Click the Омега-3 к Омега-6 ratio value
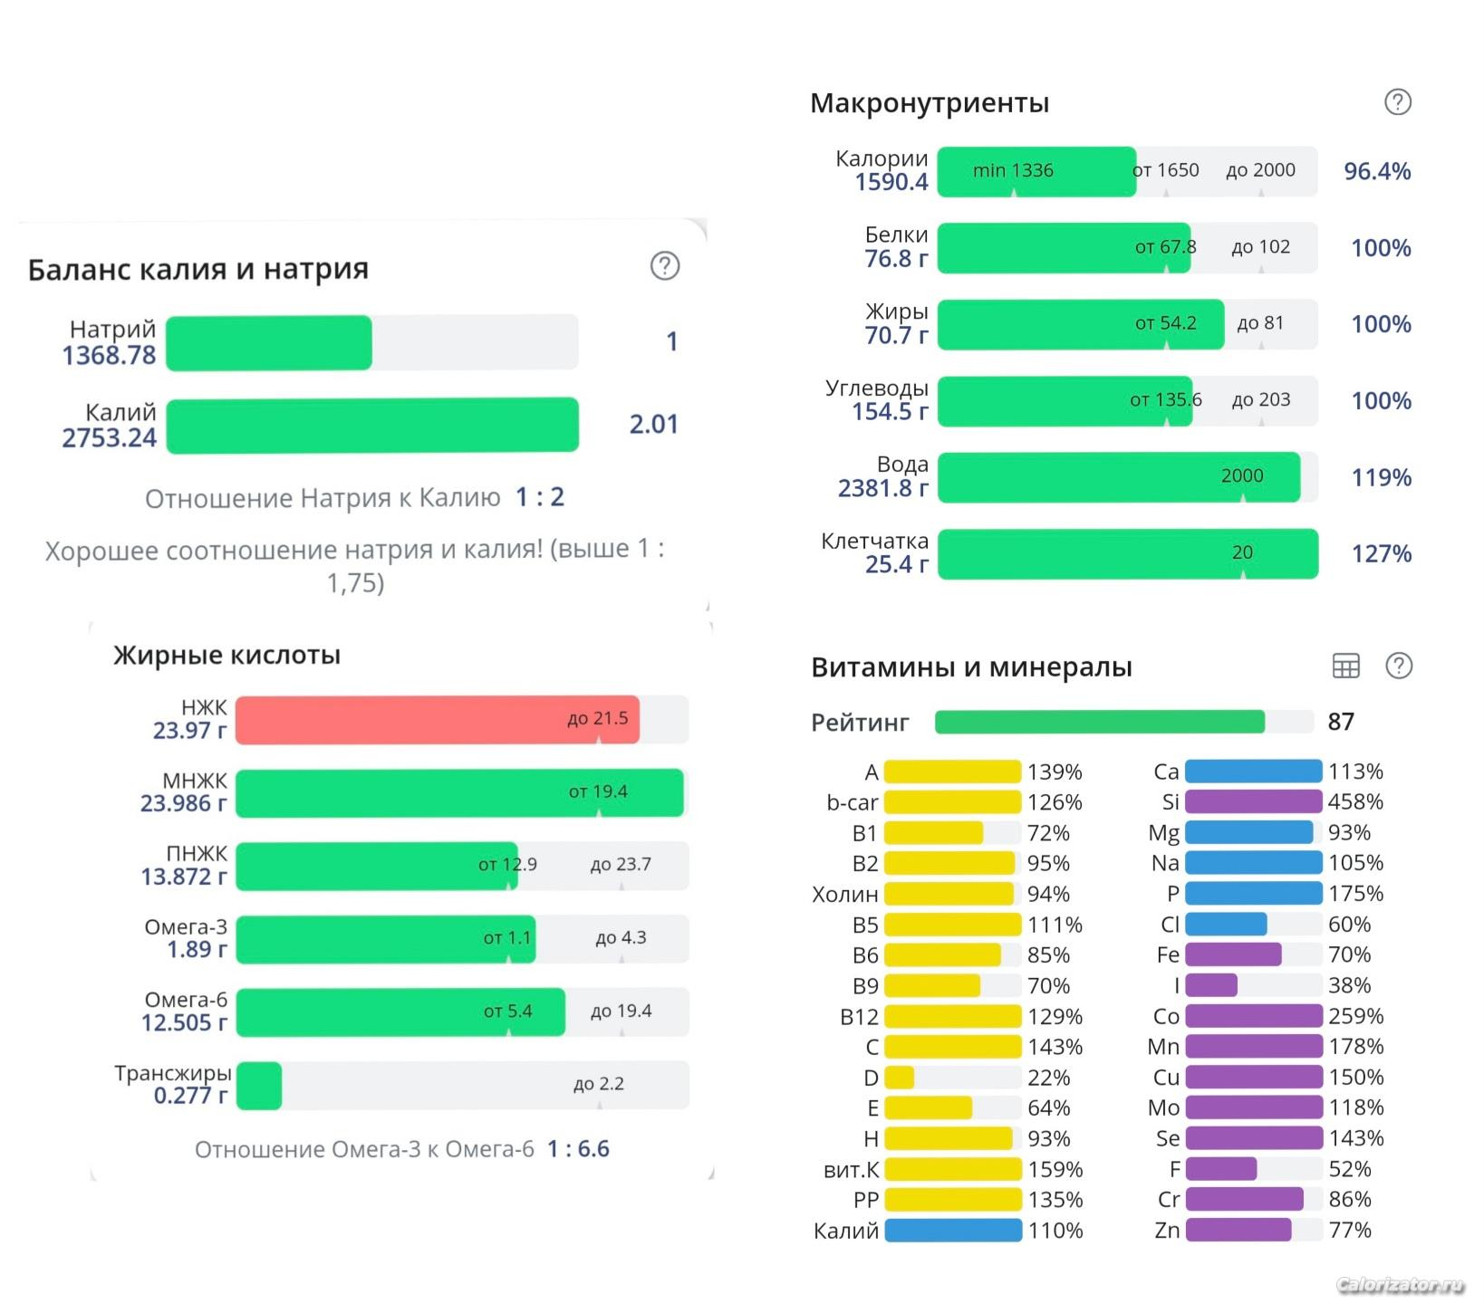Image resolution: width=1484 pixels, height=1304 pixels. click(578, 1149)
